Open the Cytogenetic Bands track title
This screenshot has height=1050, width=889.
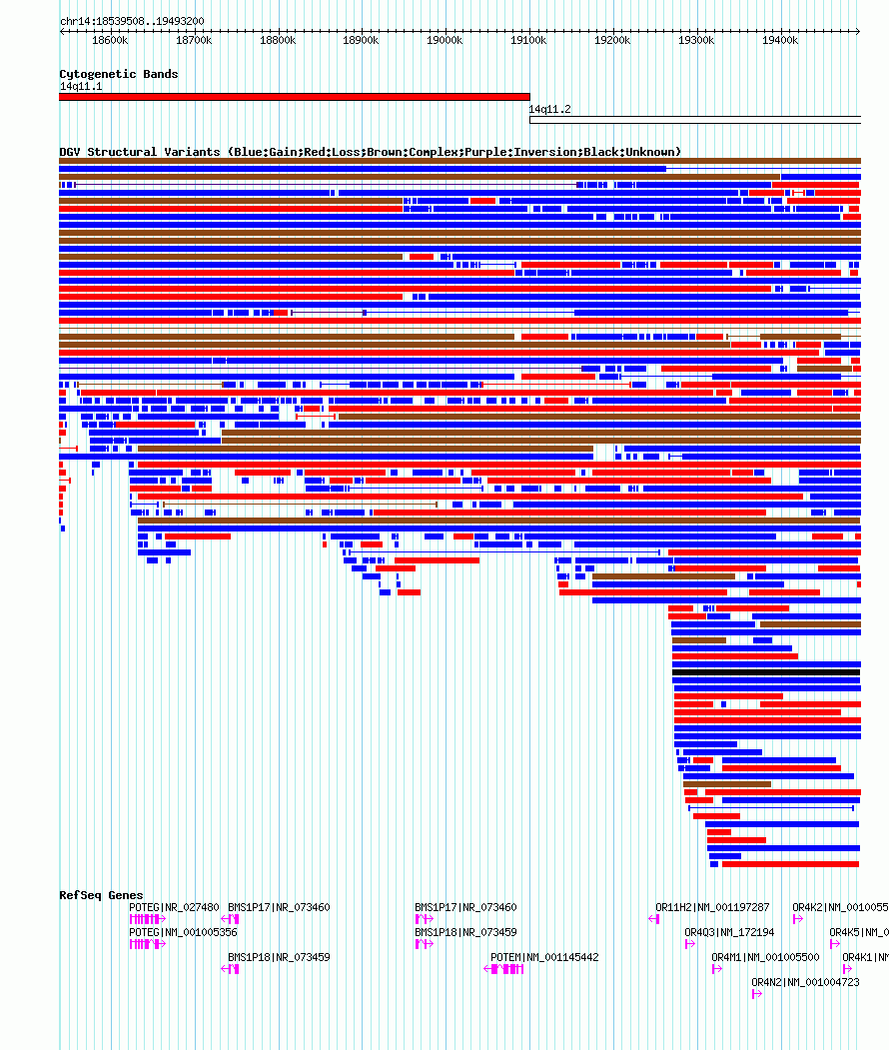119,74
